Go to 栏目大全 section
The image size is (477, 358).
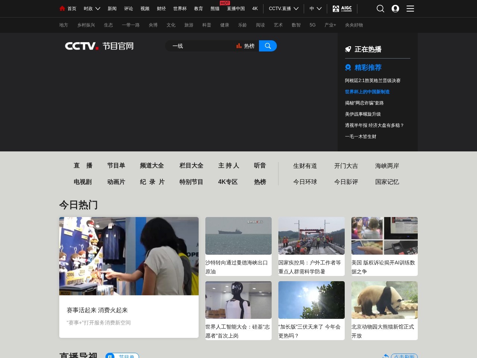pos(192,166)
